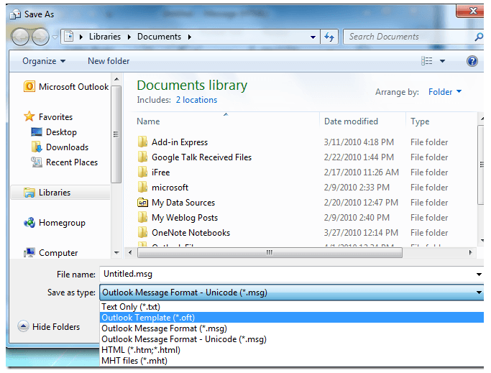Select MHT files (*.mht) format
Viewport: 491px width, 373px height.
pos(292,361)
